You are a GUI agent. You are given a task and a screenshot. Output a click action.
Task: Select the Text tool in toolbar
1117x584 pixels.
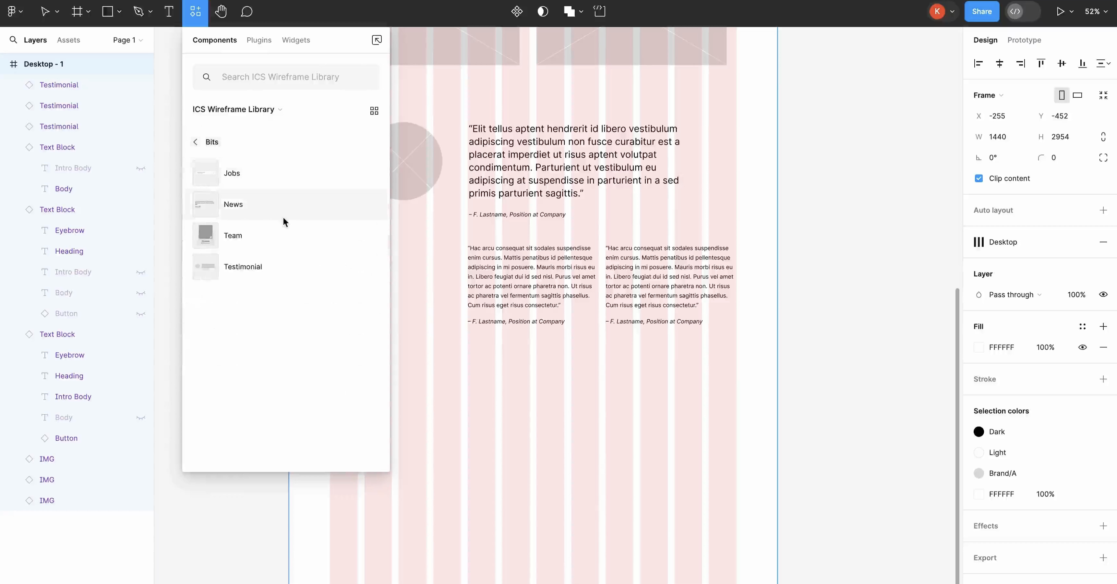[169, 12]
